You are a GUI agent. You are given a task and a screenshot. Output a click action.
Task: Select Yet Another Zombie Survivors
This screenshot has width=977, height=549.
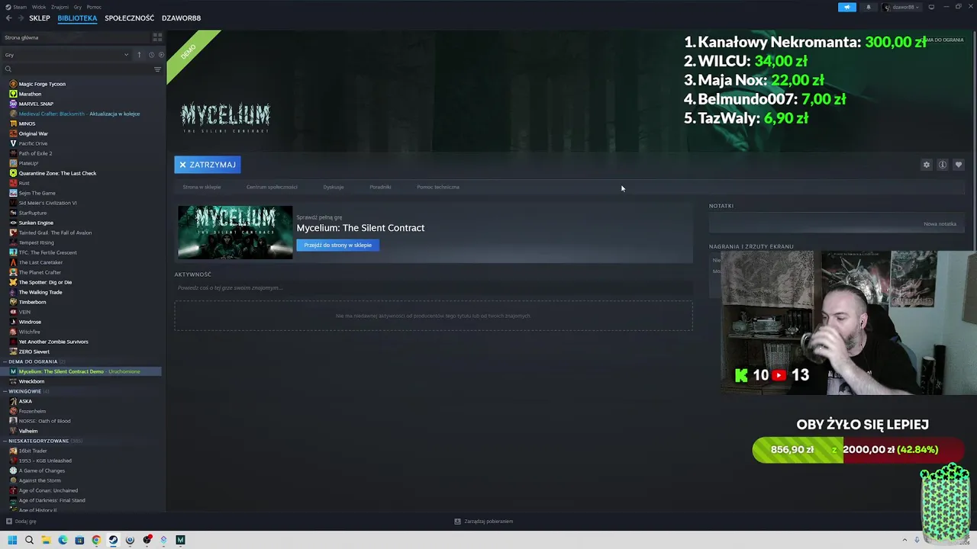[53, 342]
